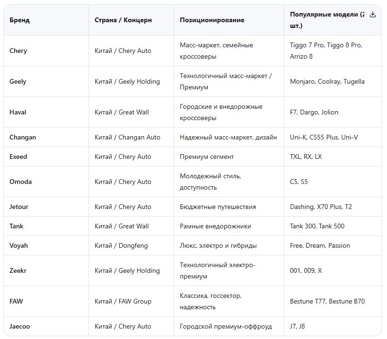
Task: Click the Страна / Концерн column header
Action: pyautogui.click(x=123, y=20)
